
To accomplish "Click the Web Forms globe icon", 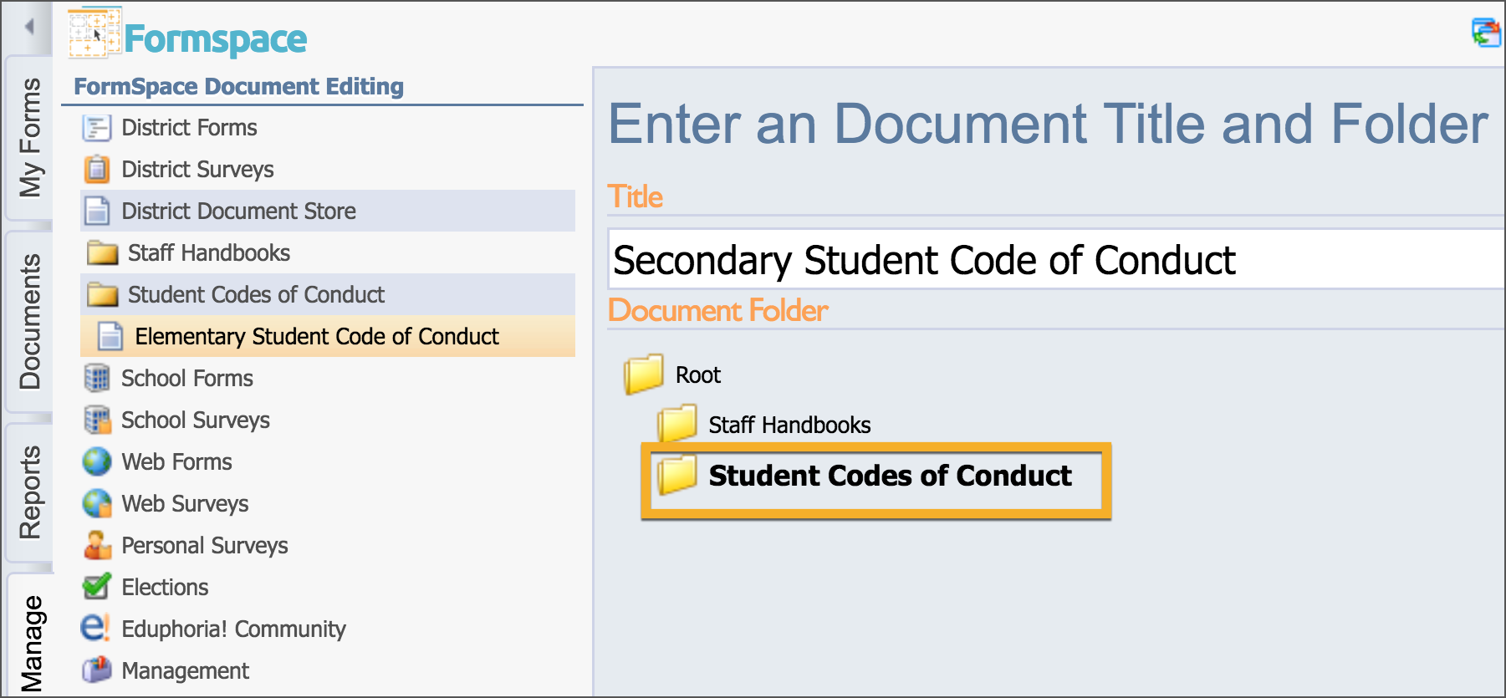I will (97, 461).
